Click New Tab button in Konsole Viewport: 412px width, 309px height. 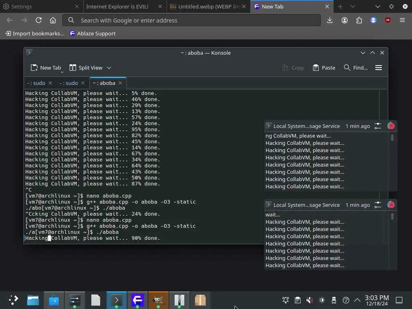(x=46, y=68)
